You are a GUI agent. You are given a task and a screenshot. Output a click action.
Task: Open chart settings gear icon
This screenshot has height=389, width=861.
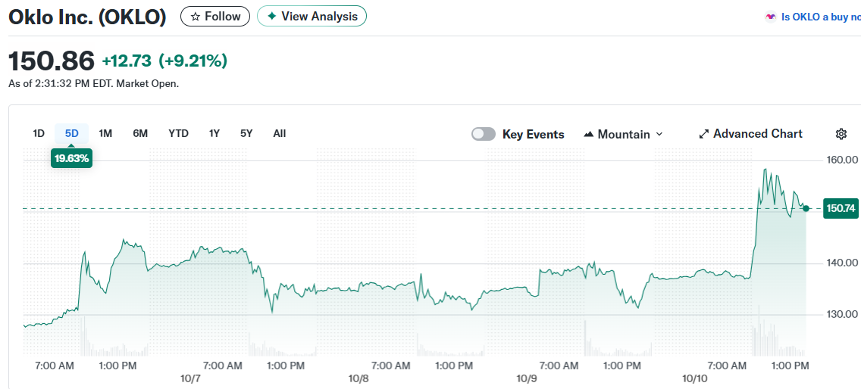coord(841,134)
